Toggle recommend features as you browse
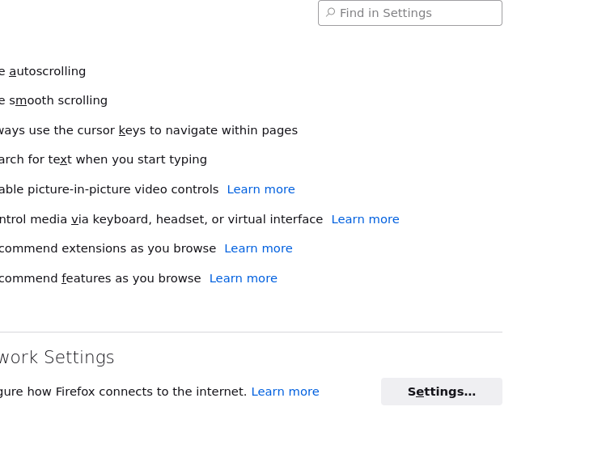The height and width of the screenshot is (449, 606). point(100,278)
